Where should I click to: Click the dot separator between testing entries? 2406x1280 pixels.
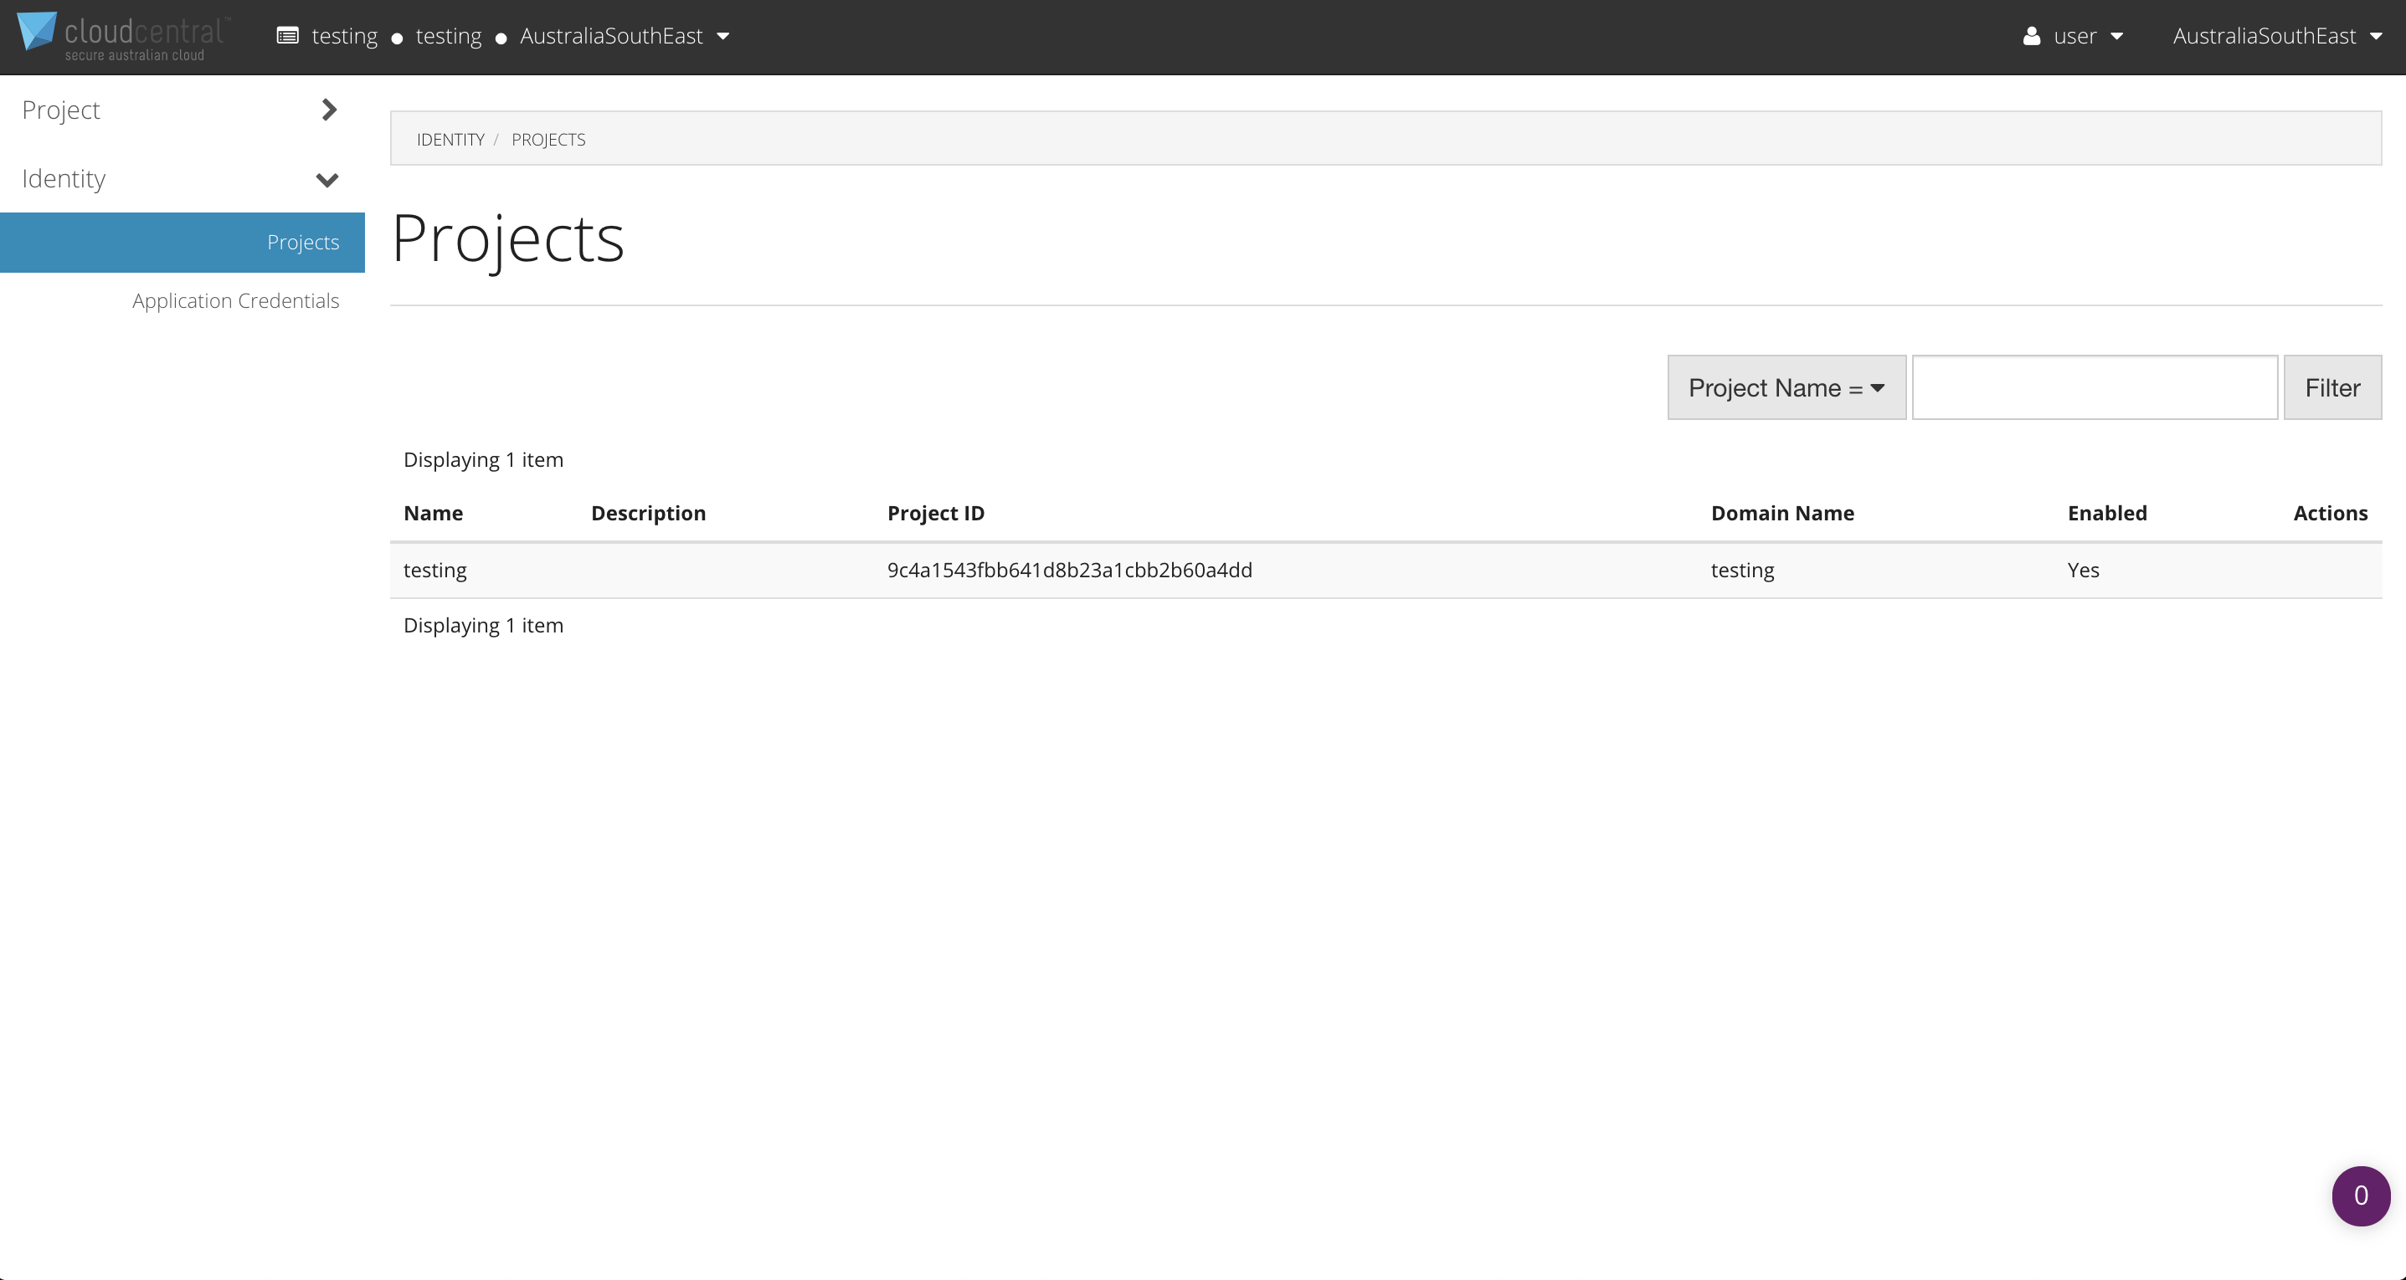396,38
